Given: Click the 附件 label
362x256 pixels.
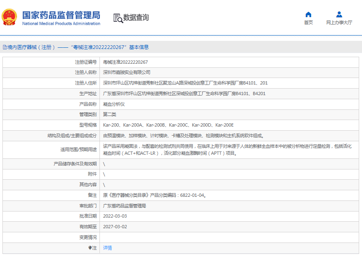Looking at the screenshot, I should [93, 174].
